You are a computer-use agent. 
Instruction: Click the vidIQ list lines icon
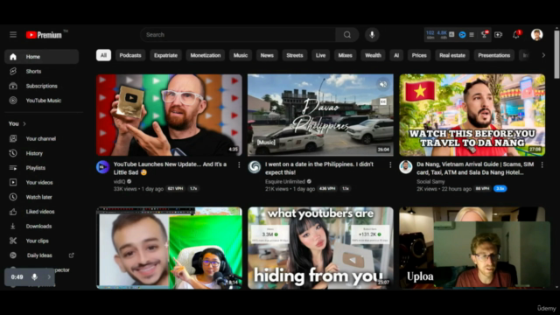click(x=472, y=35)
